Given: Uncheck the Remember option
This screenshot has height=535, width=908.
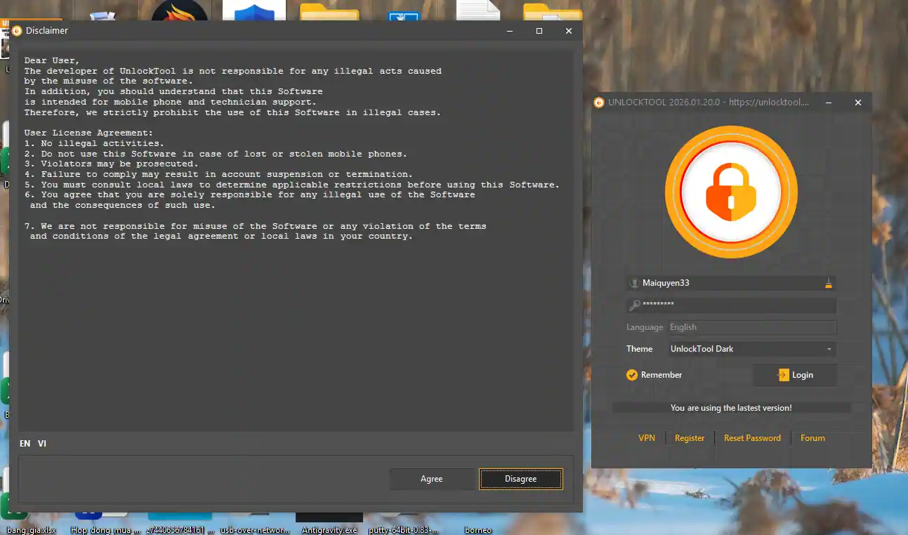Looking at the screenshot, I should 631,375.
